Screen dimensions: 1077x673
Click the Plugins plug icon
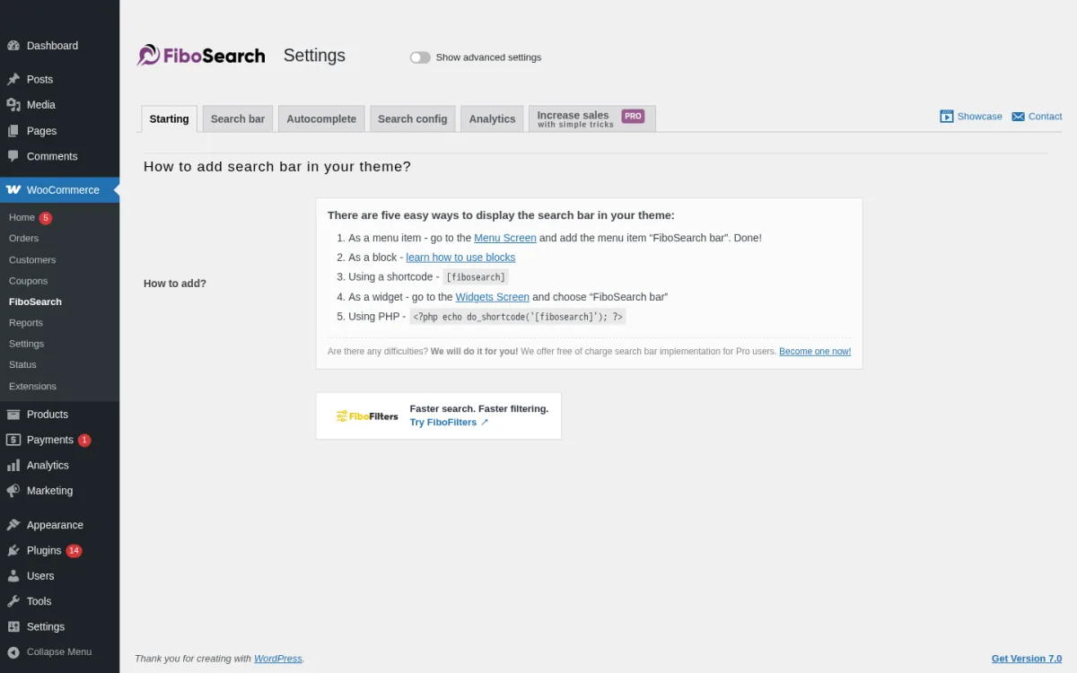click(x=13, y=551)
